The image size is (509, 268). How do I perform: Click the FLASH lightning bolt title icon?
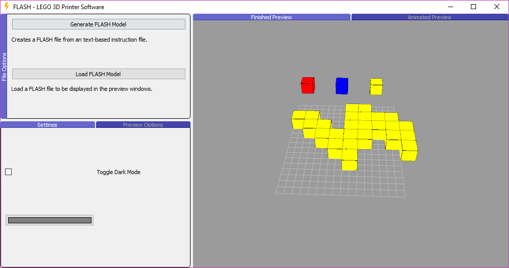(x=7, y=7)
